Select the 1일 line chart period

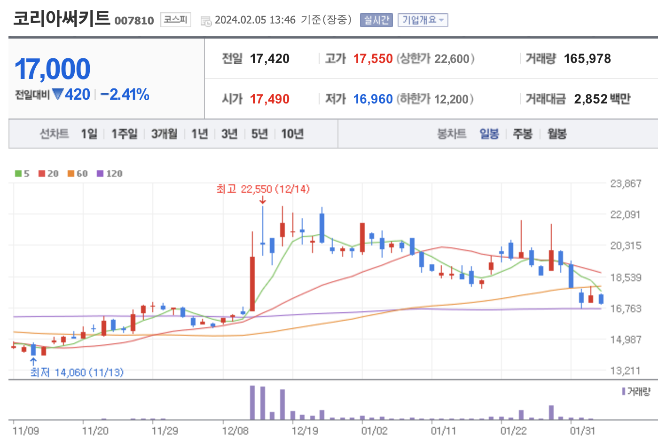click(89, 134)
